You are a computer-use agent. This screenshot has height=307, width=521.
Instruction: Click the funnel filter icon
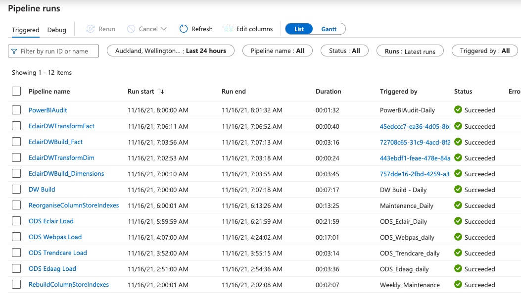[14, 51]
